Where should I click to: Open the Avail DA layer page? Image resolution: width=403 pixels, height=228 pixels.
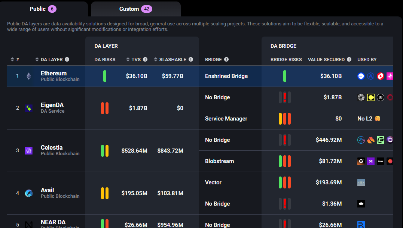pos(47,190)
